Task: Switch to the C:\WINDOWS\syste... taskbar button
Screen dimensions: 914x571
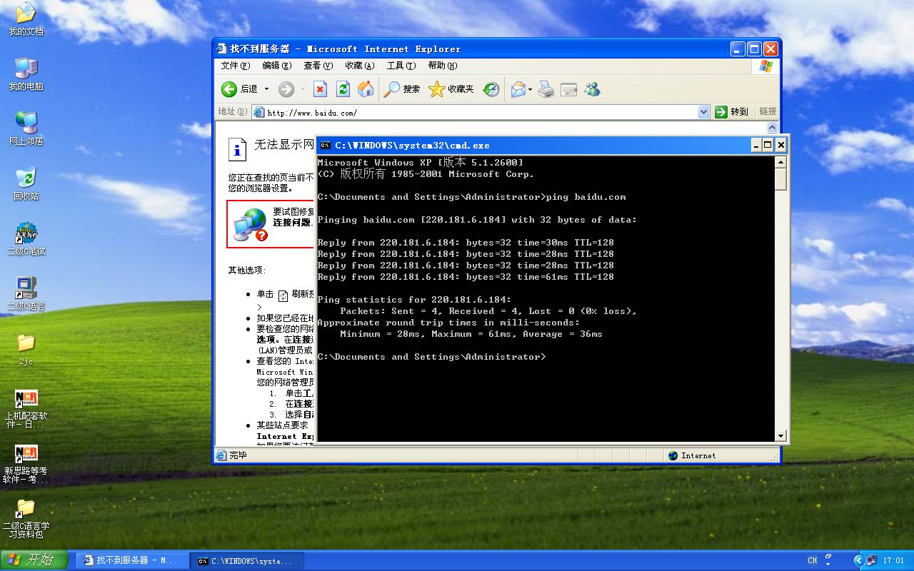Action: [248, 561]
